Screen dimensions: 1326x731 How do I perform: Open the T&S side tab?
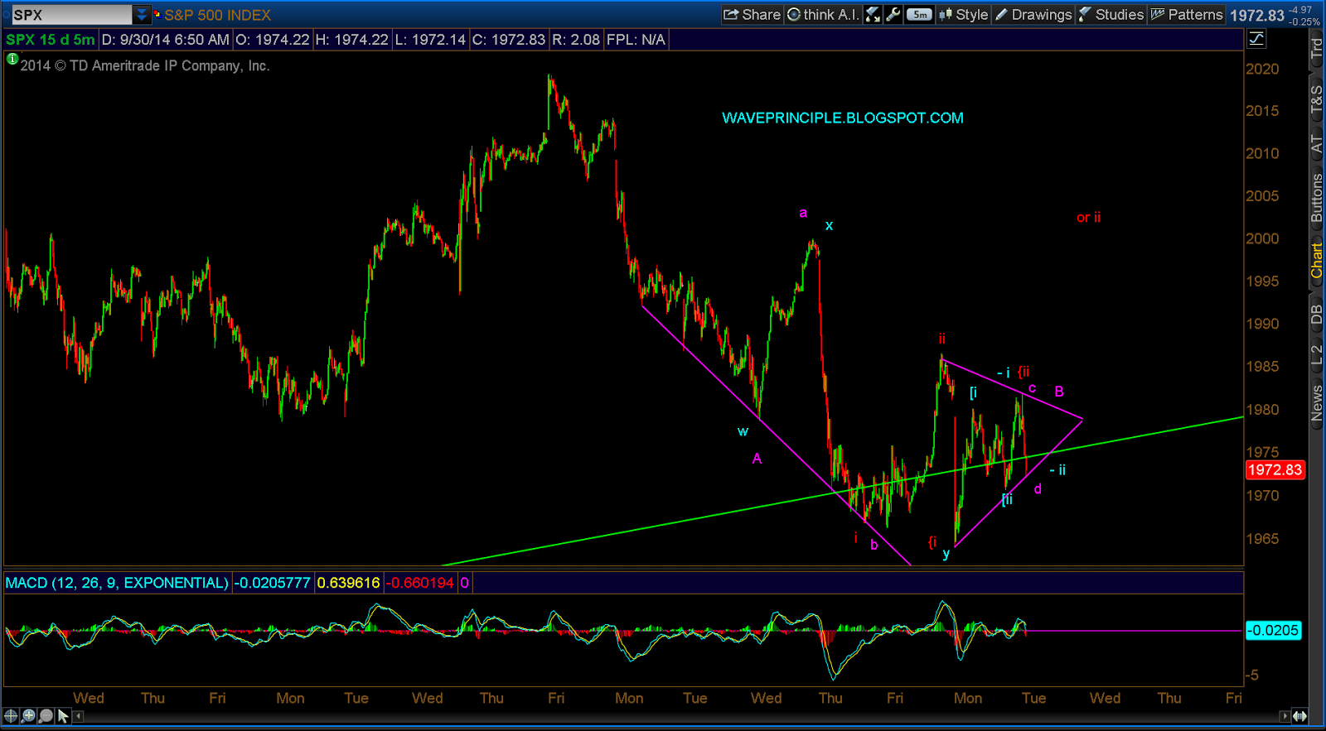tap(1316, 98)
